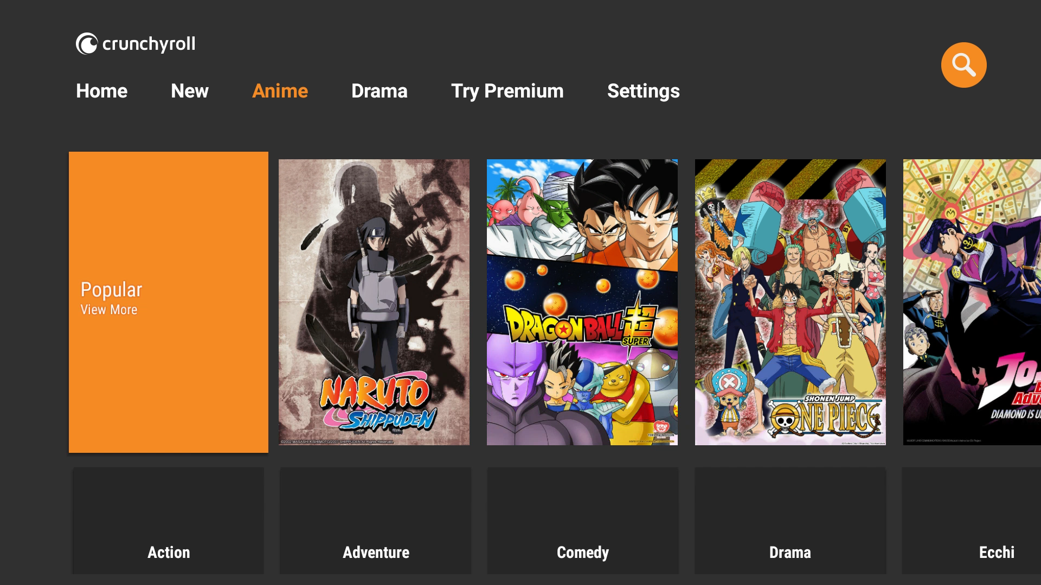1041x585 pixels.
Task: Select the One Piece thumbnail
Action: tap(791, 302)
